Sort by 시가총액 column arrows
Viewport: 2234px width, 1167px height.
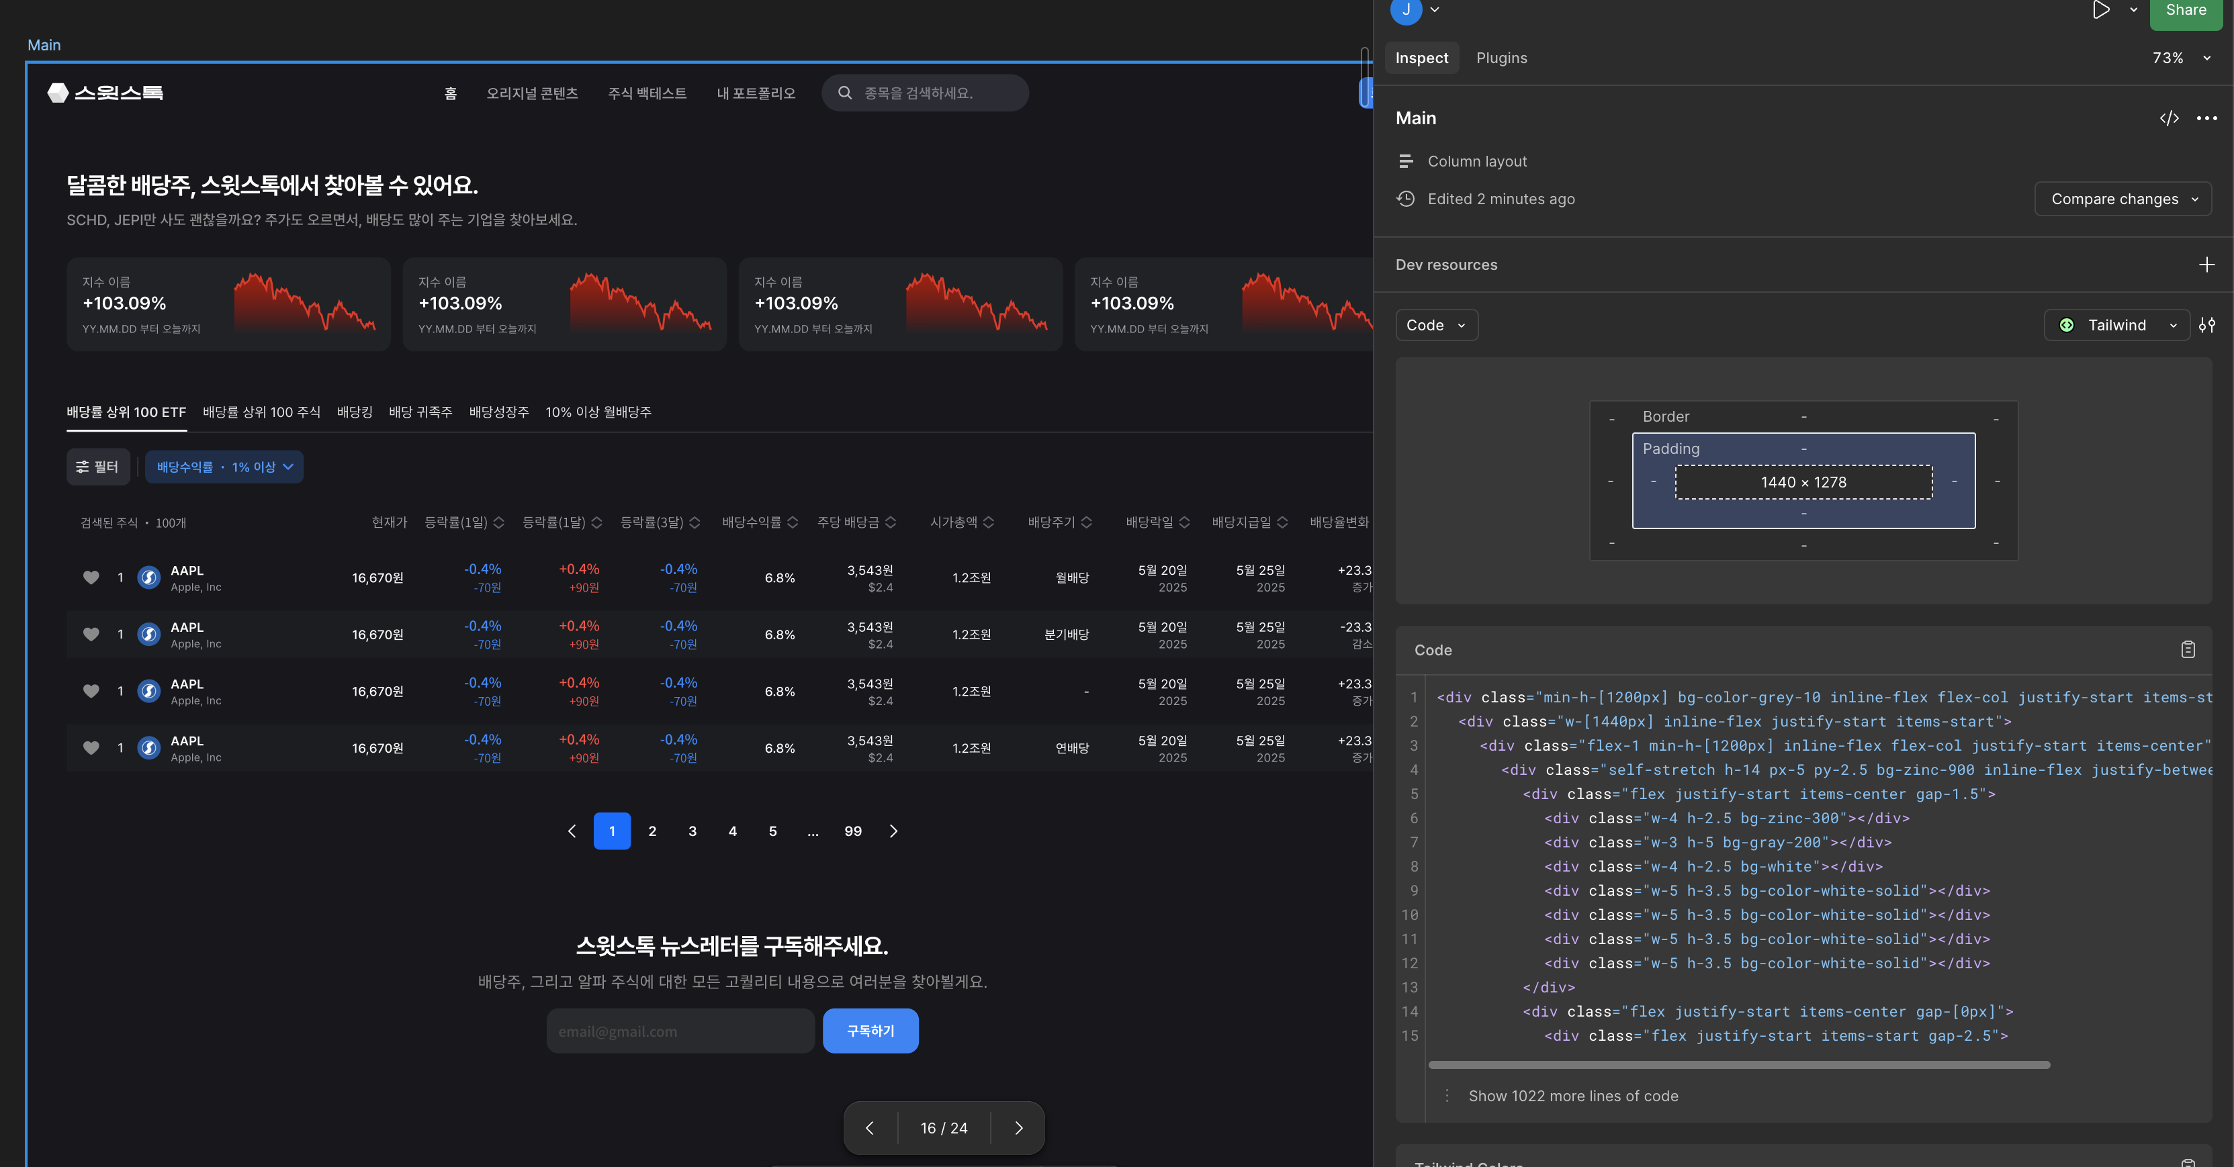pos(989,522)
